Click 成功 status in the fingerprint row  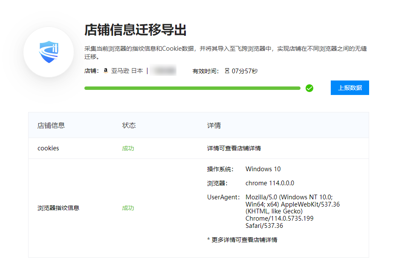[128, 208]
